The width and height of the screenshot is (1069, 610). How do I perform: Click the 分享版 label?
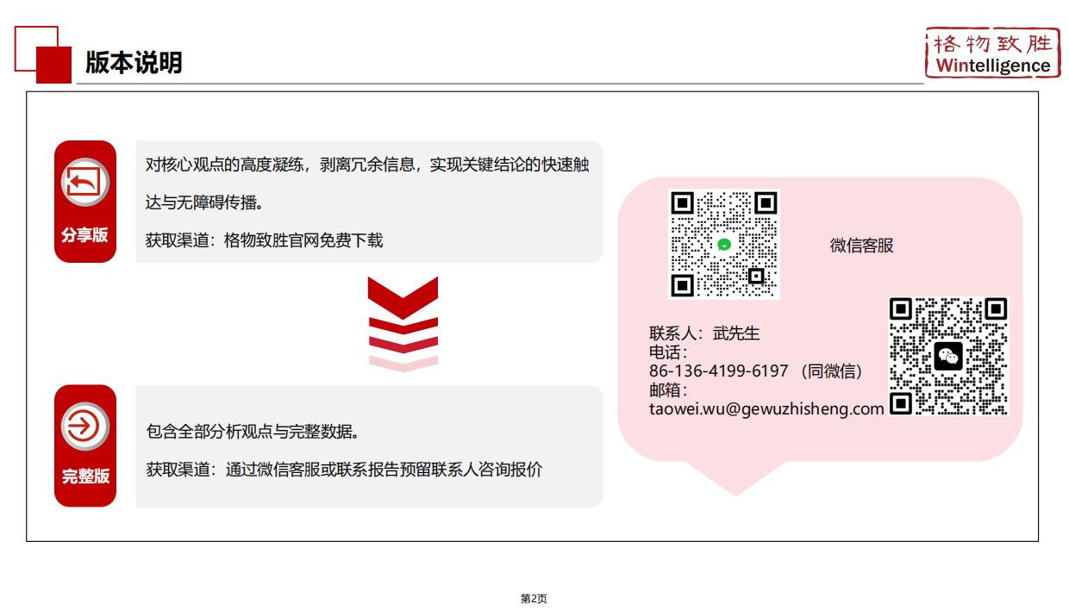point(84,234)
